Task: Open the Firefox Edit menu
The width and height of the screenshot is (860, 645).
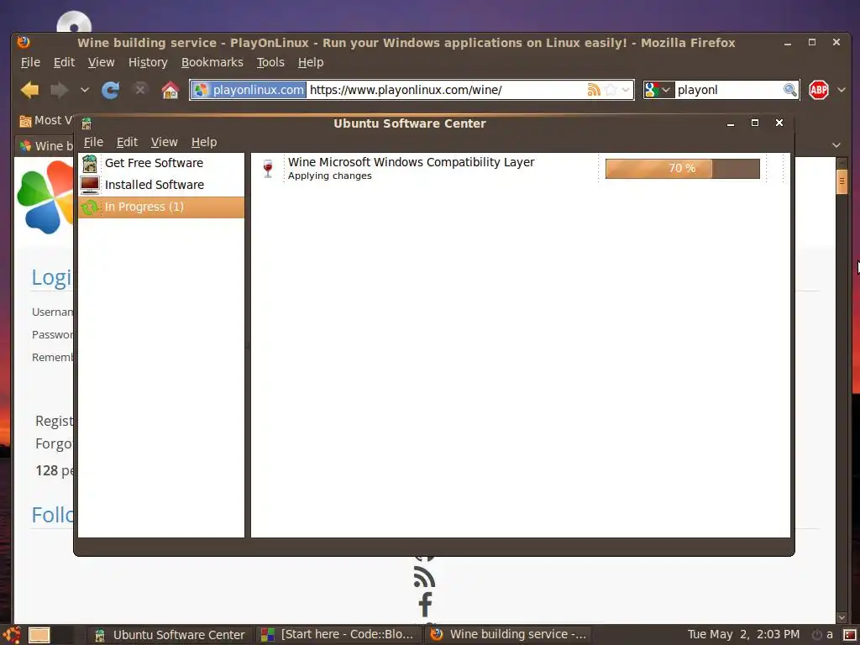Action: [64, 62]
